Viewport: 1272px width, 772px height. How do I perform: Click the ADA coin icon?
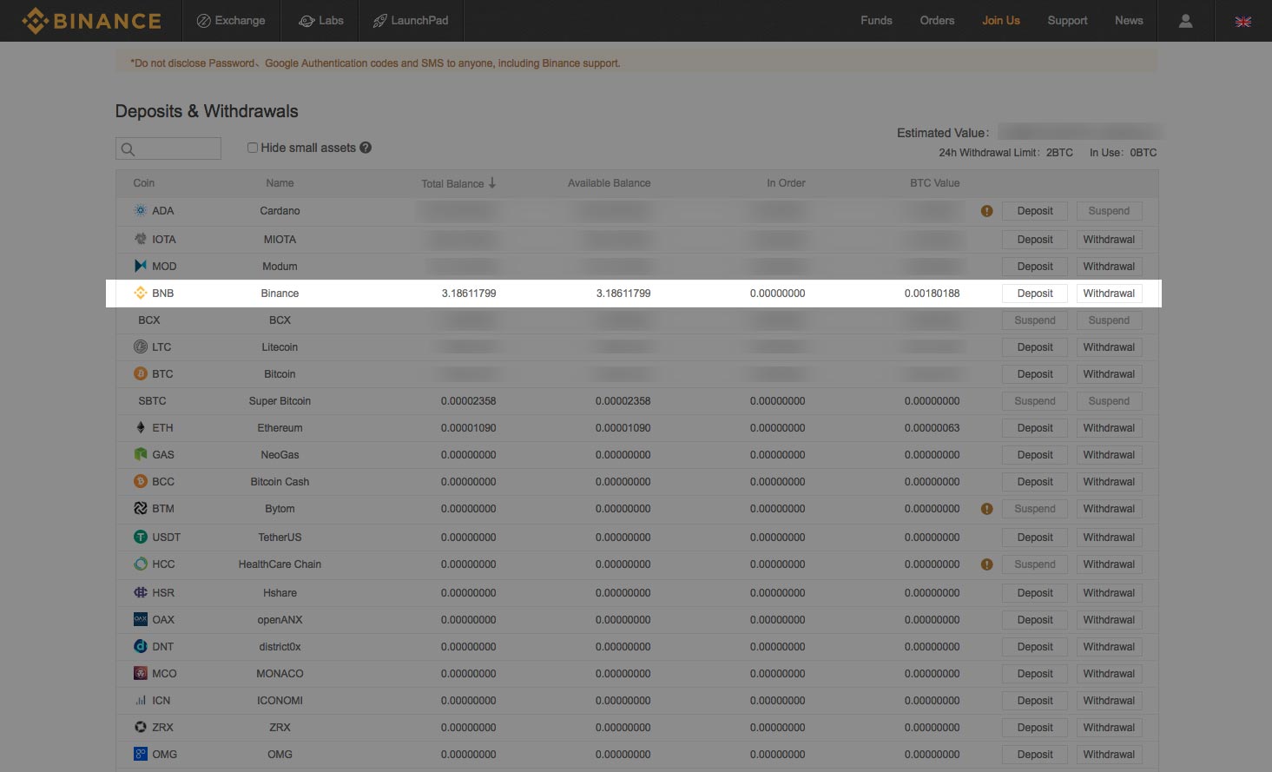click(141, 210)
